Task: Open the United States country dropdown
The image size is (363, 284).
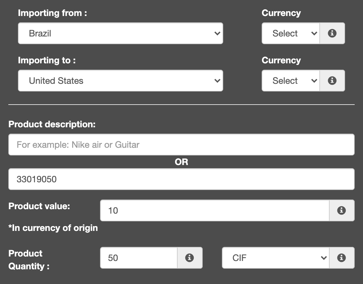Action: coord(120,81)
